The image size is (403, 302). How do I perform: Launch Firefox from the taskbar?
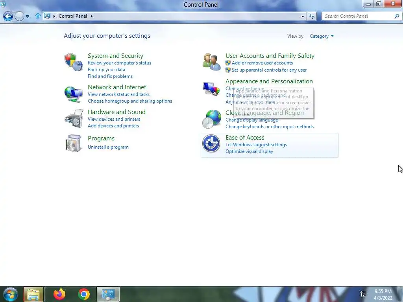click(x=59, y=294)
